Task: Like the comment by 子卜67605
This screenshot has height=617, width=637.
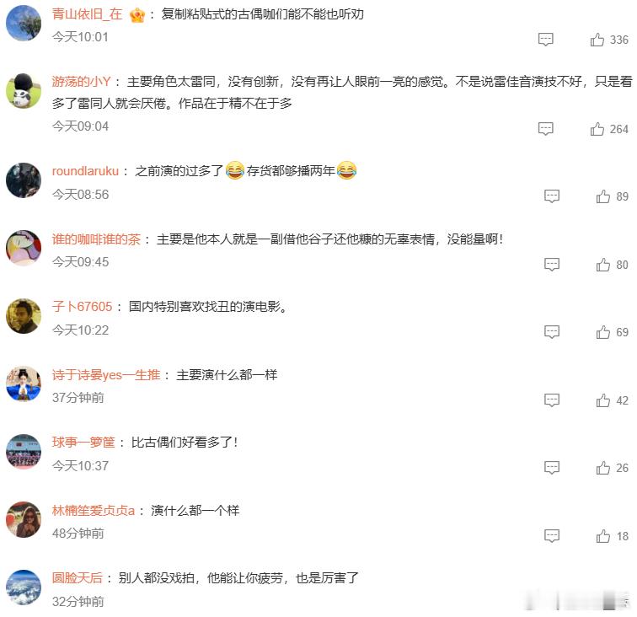Action: tap(603, 332)
